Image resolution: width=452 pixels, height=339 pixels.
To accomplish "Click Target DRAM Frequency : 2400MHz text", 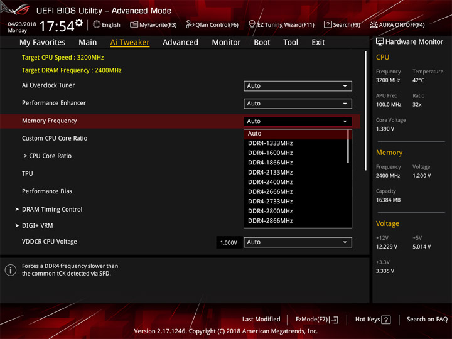I will [72, 70].
